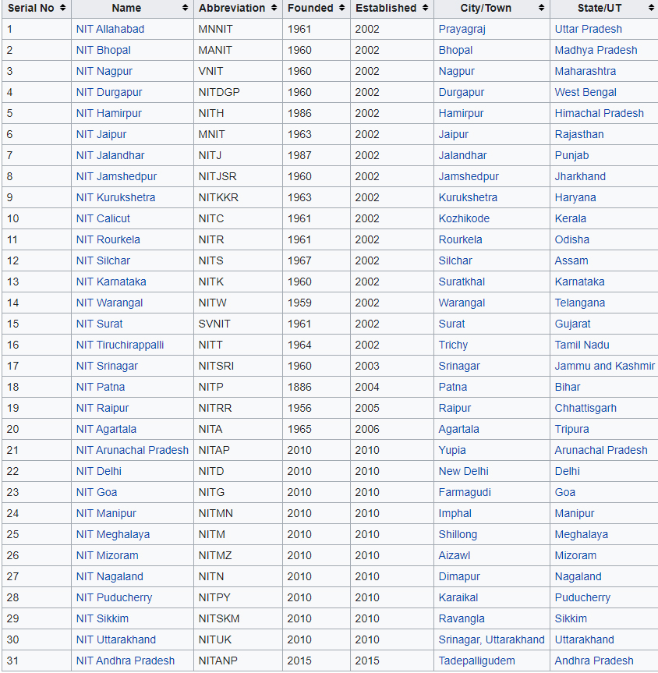Open NIT Bhopal link
Screen dimensions: 658x673
pos(104,50)
